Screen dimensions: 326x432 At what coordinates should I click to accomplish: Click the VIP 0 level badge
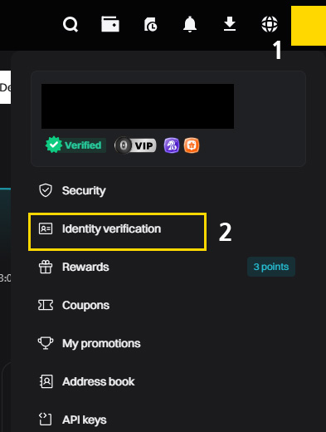[135, 145]
